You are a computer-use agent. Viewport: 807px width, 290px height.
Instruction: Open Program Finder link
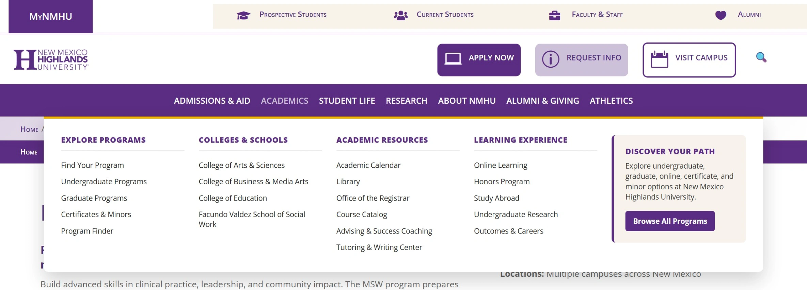(x=87, y=231)
